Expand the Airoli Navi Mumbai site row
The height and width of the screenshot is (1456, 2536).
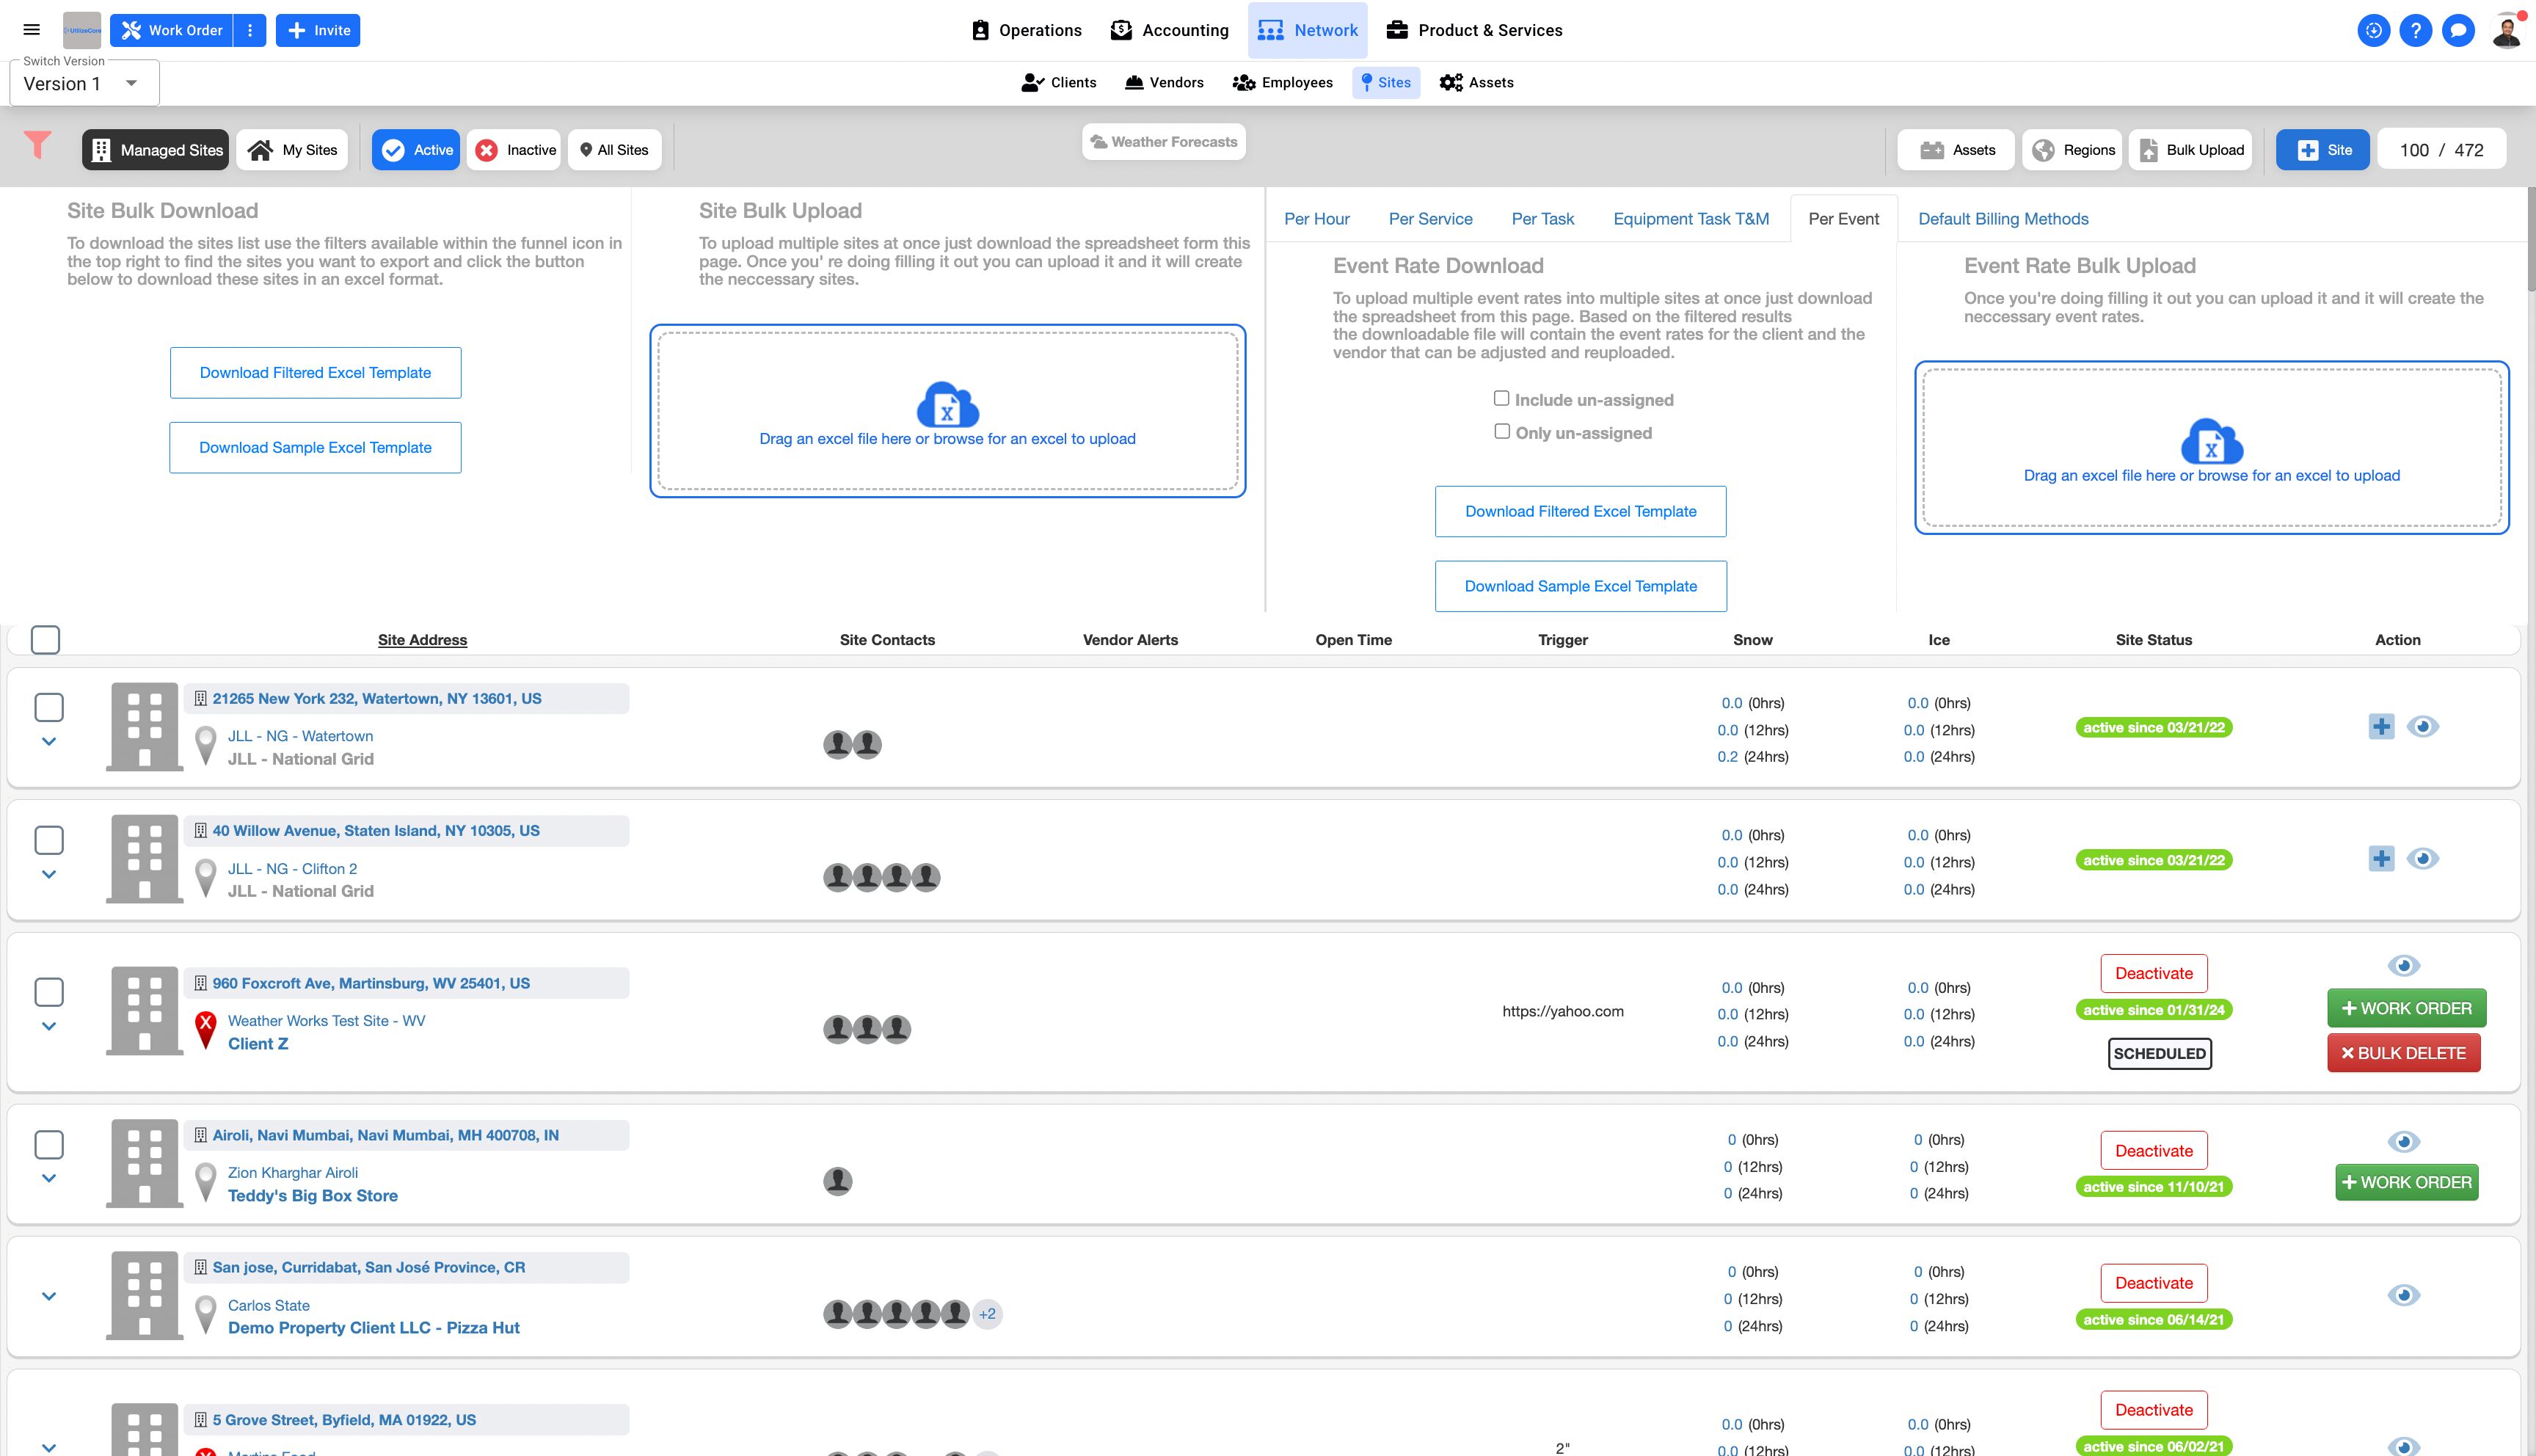(49, 1178)
